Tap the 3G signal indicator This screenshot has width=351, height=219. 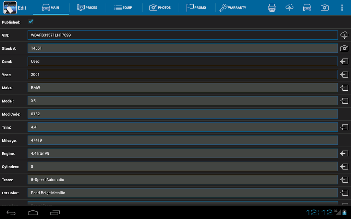[x=337, y=212]
